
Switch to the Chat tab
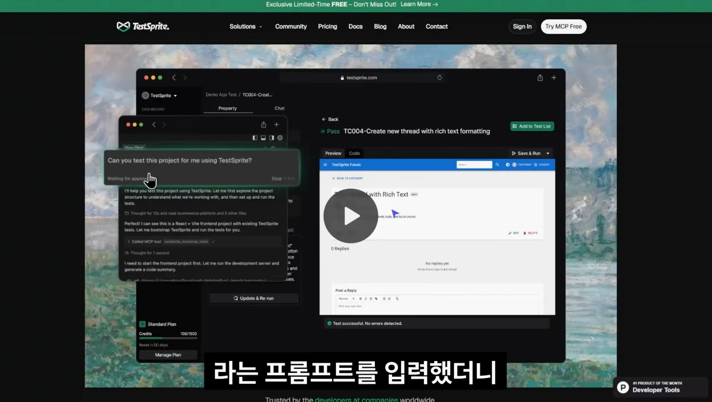point(280,108)
